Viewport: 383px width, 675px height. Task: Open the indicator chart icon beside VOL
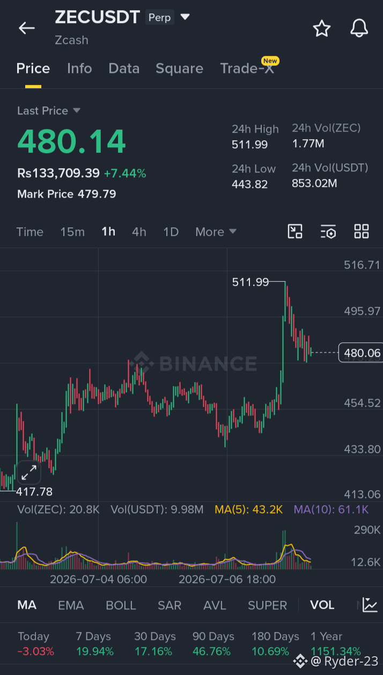(370, 605)
